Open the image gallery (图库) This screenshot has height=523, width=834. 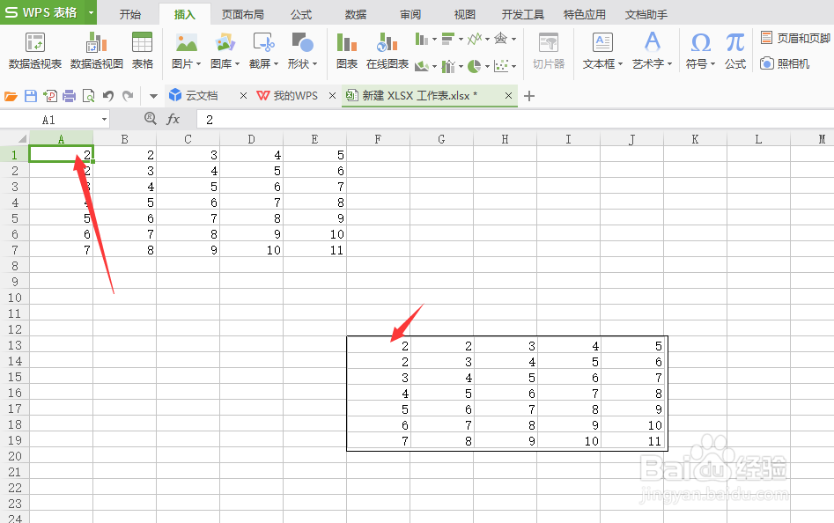point(225,51)
